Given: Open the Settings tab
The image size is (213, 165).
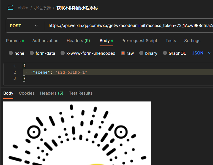Looking at the screenshot, I should pyautogui.click(x=192, y=41).
